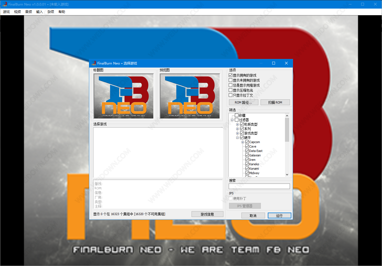
Task: Open the 音频 menu
Action: click(29, 12)
